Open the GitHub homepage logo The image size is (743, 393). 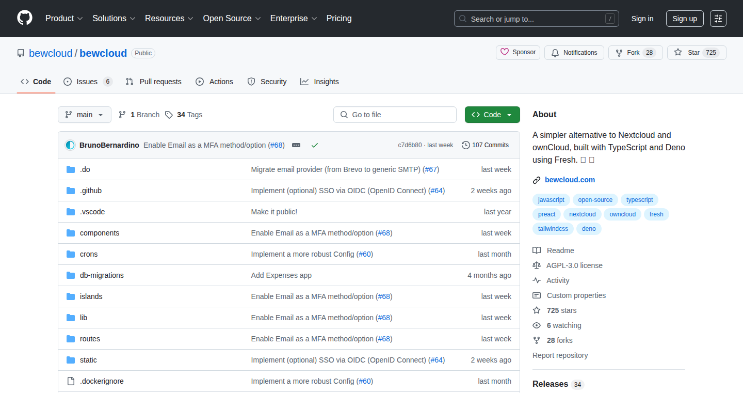tap(25, 18)
